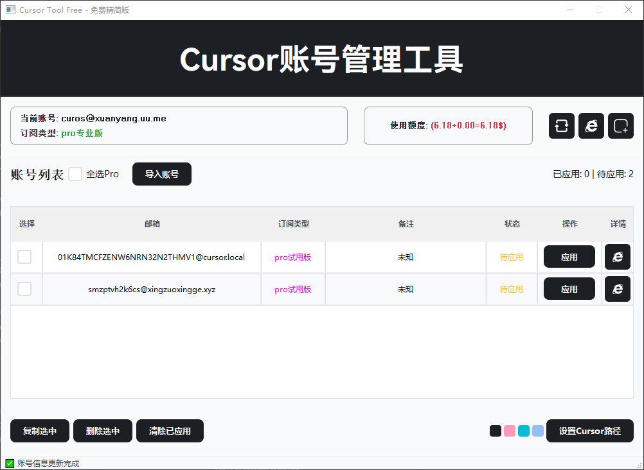Viewport: 644px width, 470px height.
Task: Click the add new account icon
Action: [x=620, y=126]
